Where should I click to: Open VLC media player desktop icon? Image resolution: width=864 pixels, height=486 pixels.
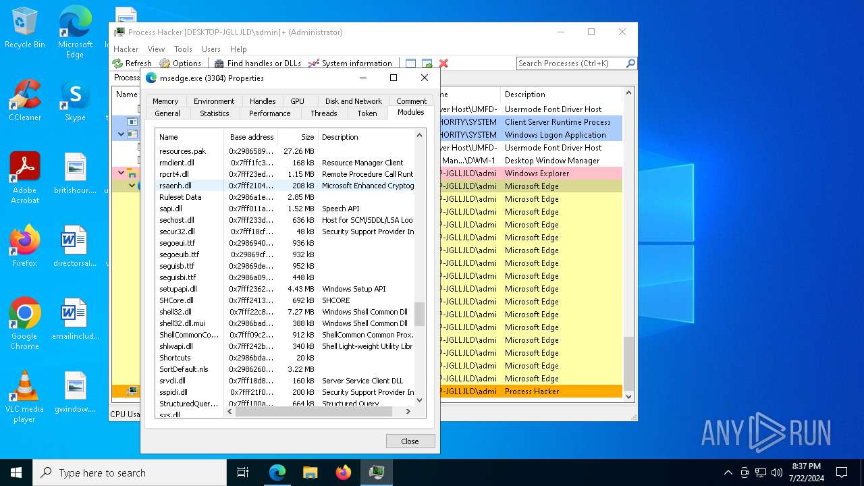[x=25, y=396]
